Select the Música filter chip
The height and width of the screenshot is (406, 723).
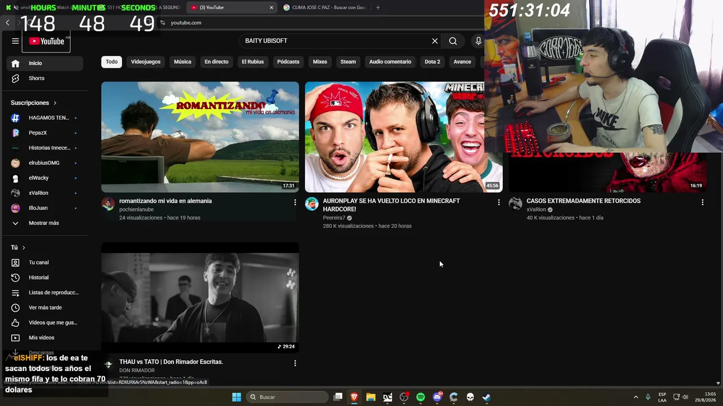182,62
